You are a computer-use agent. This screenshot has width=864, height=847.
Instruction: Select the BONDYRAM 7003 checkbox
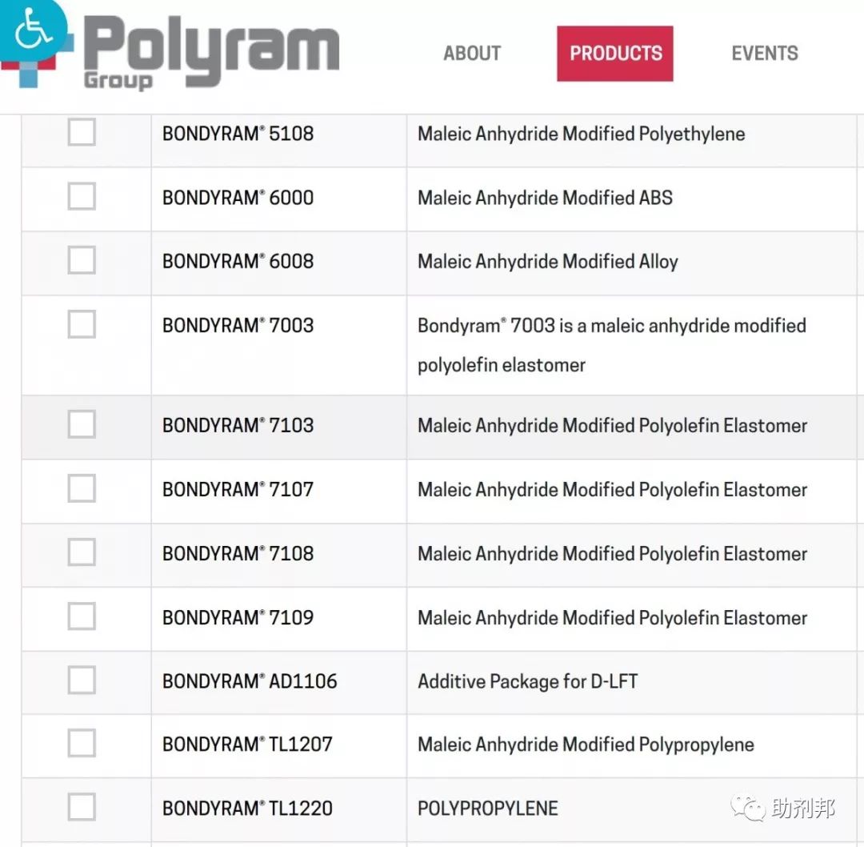click(x=82, y=323)
